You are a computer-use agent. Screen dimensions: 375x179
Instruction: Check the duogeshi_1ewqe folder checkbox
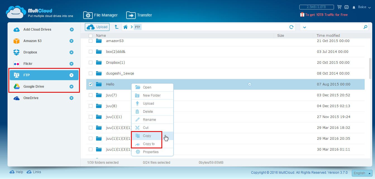[x=90, y=73]
